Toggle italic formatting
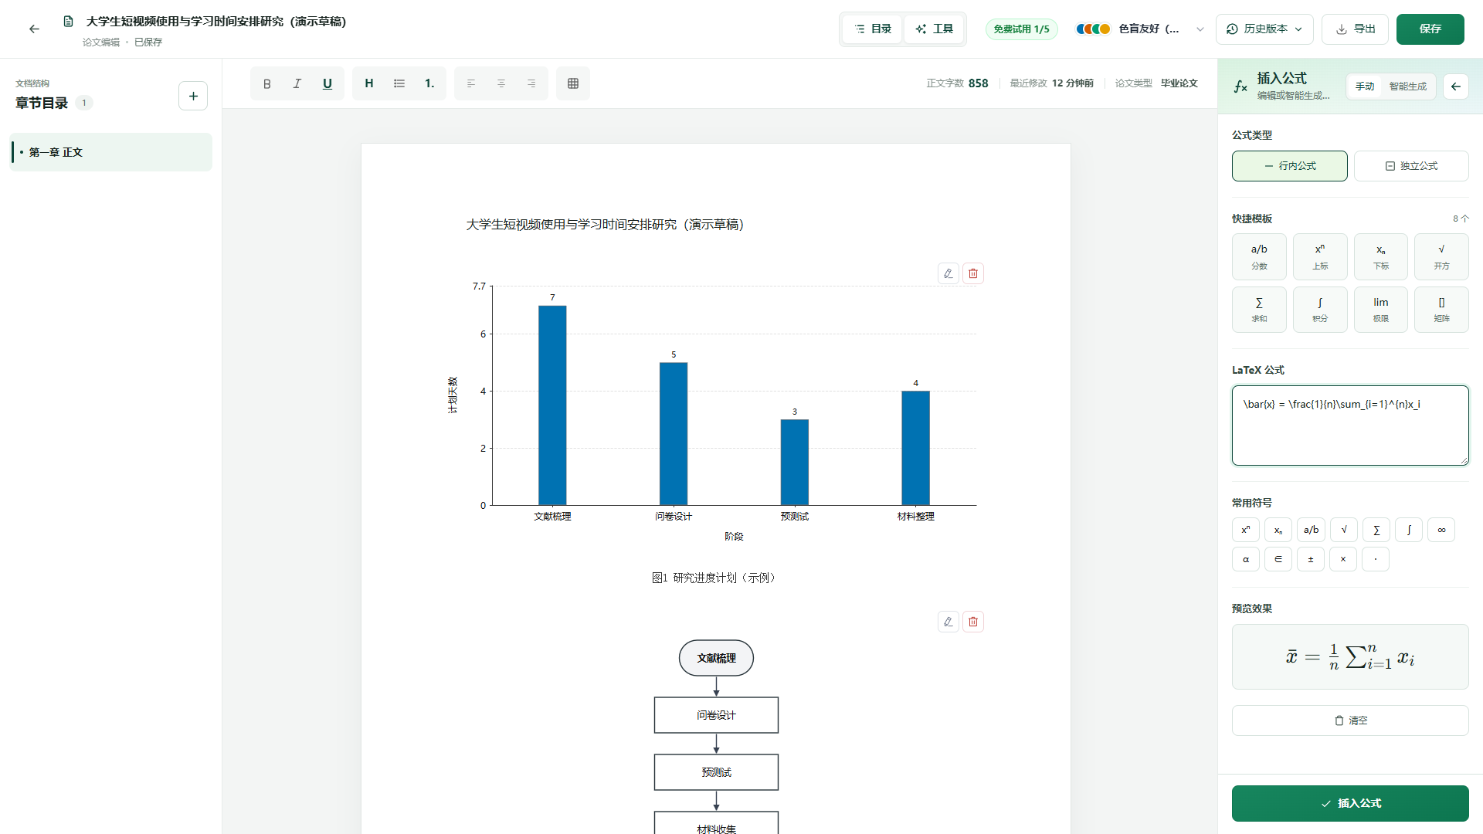This screenshot has width=1483, height=834. (x=297, y=83)
